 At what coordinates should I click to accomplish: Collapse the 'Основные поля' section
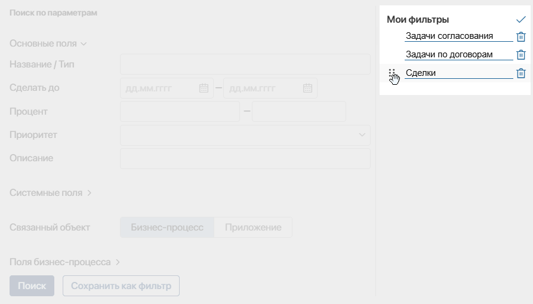point(48,44)
